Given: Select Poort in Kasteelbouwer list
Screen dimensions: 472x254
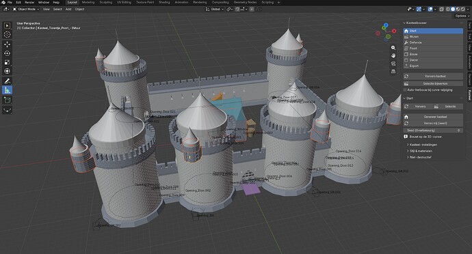Looking at the screenshot, I should click(433, 48).
